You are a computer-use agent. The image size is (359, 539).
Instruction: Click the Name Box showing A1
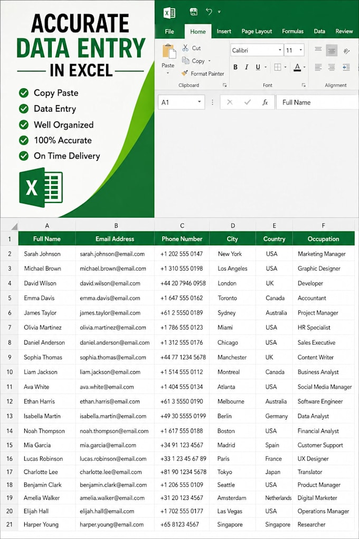point(182,102)
